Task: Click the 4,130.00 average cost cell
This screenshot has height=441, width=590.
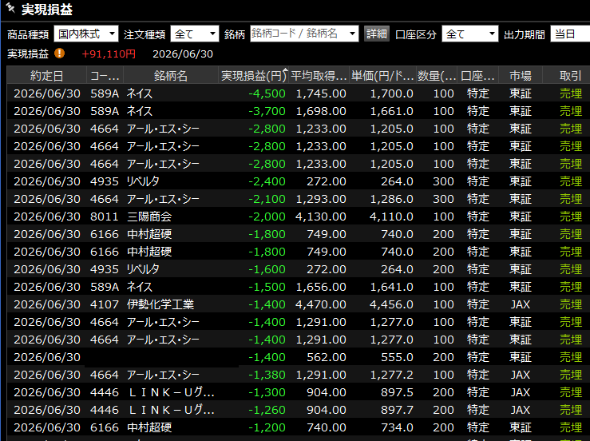Action: [321, 217]
